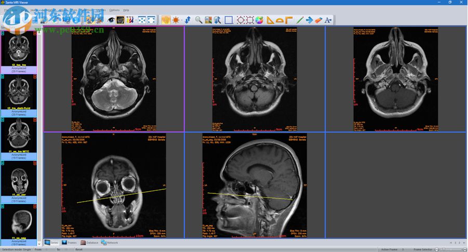468x252 pixels.
Task: Activate the sagittal view viewport
Action: pyautogui.click(x=255, y=185)
